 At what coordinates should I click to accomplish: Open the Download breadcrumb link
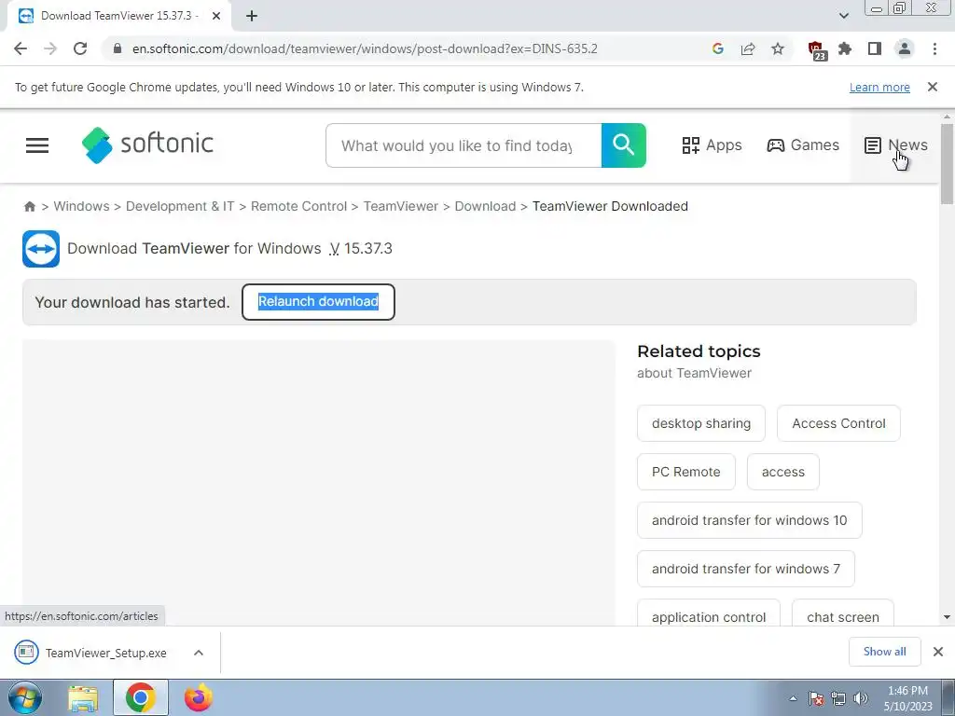click(x=485, y=206)
